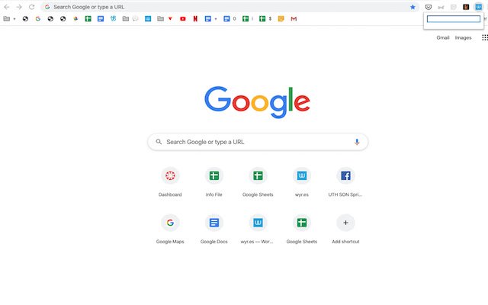Click the gray bone-shaped extension icon

[x=441, y=7]
